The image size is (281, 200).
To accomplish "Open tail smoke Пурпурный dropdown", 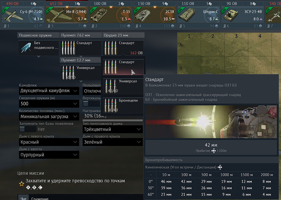I will pyautogui.click(x=49, y=155).
